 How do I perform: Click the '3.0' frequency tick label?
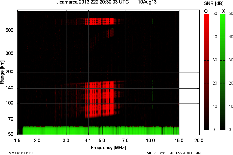point(66,140)
